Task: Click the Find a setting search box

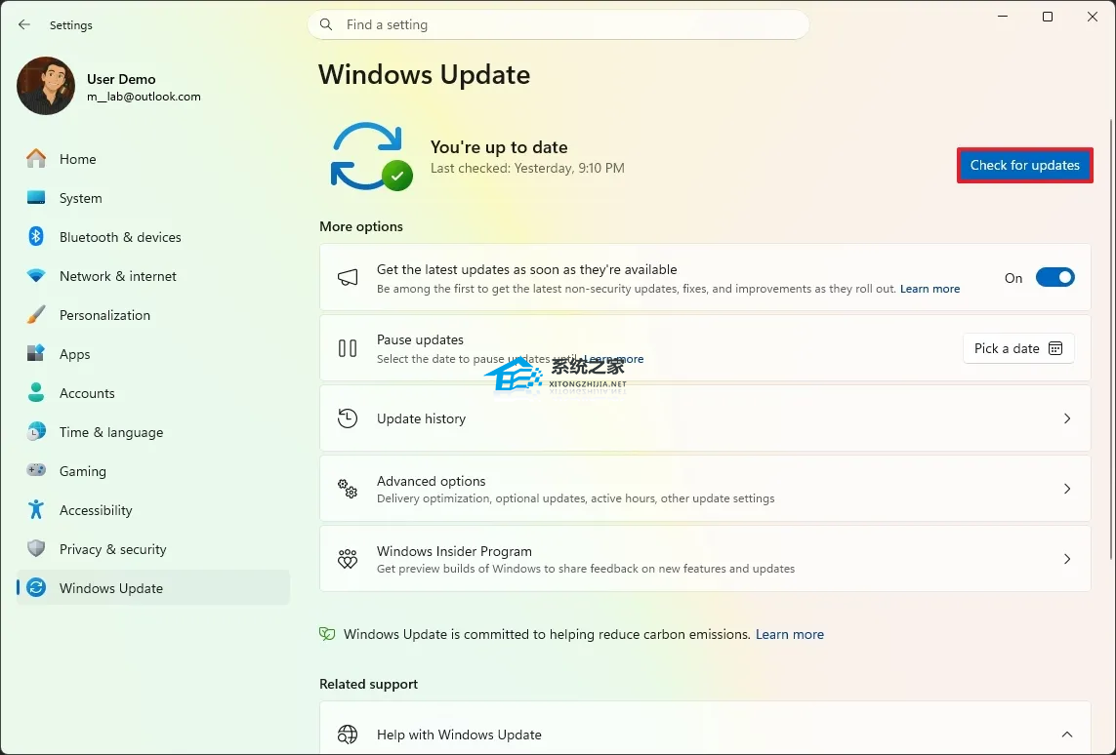Action: coord(558,25)
